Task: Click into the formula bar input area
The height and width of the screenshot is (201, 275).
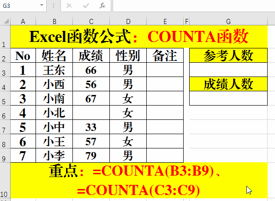Action: coord(194,6)
